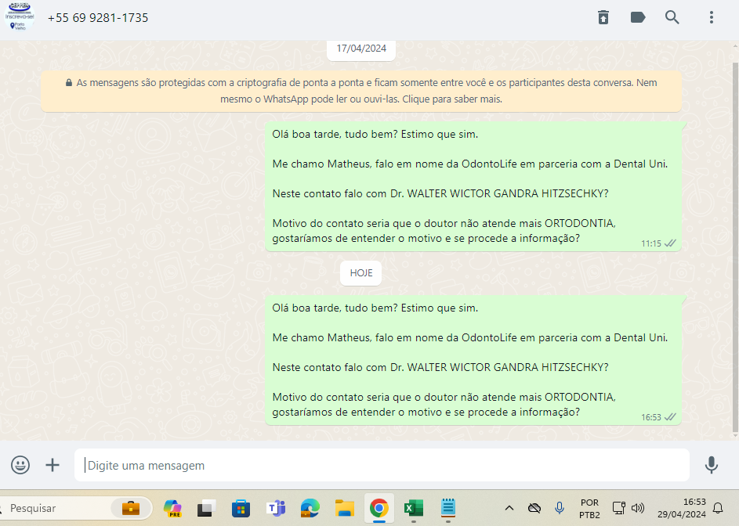Viewport: 739px width, 526px height.
Task: Open volume control speaker icon
Action: [x=638, y=508]
